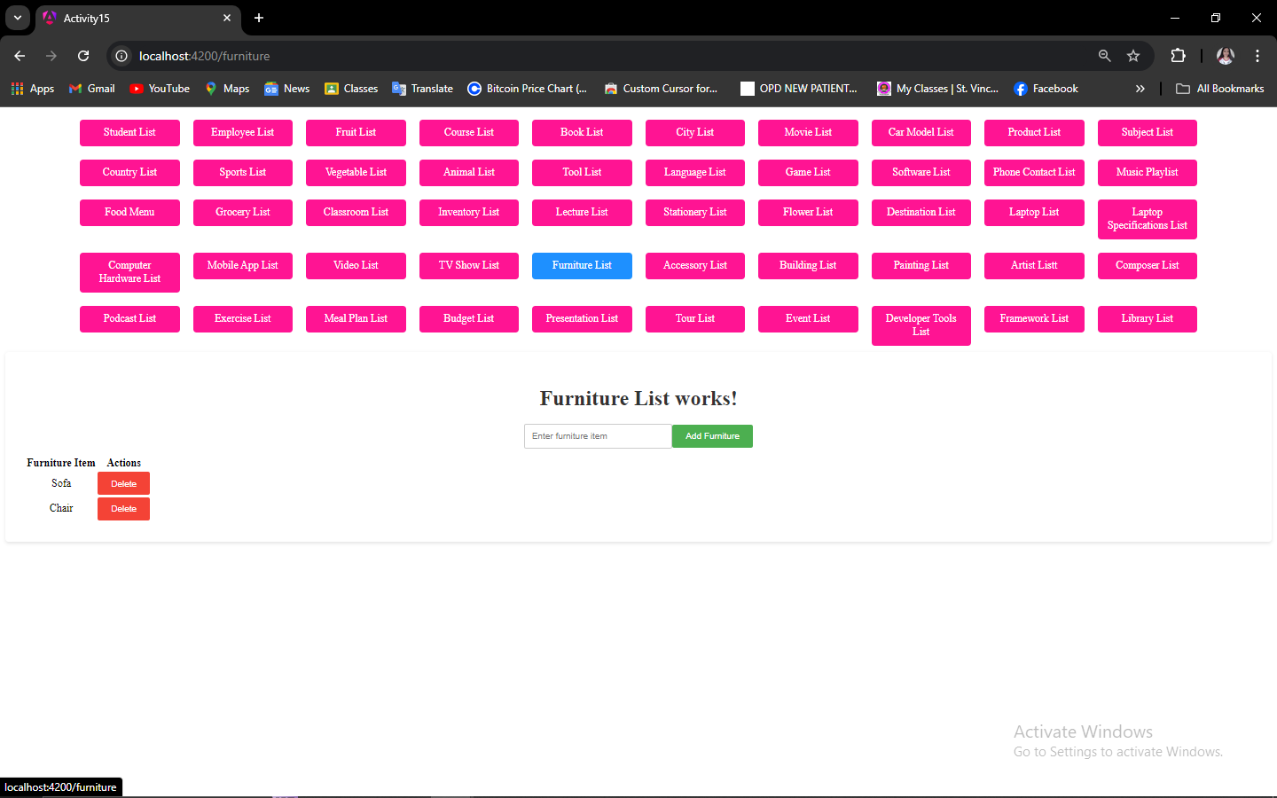
Task: Reload the page with the refresh icon
Action: [x=83, y=56]
